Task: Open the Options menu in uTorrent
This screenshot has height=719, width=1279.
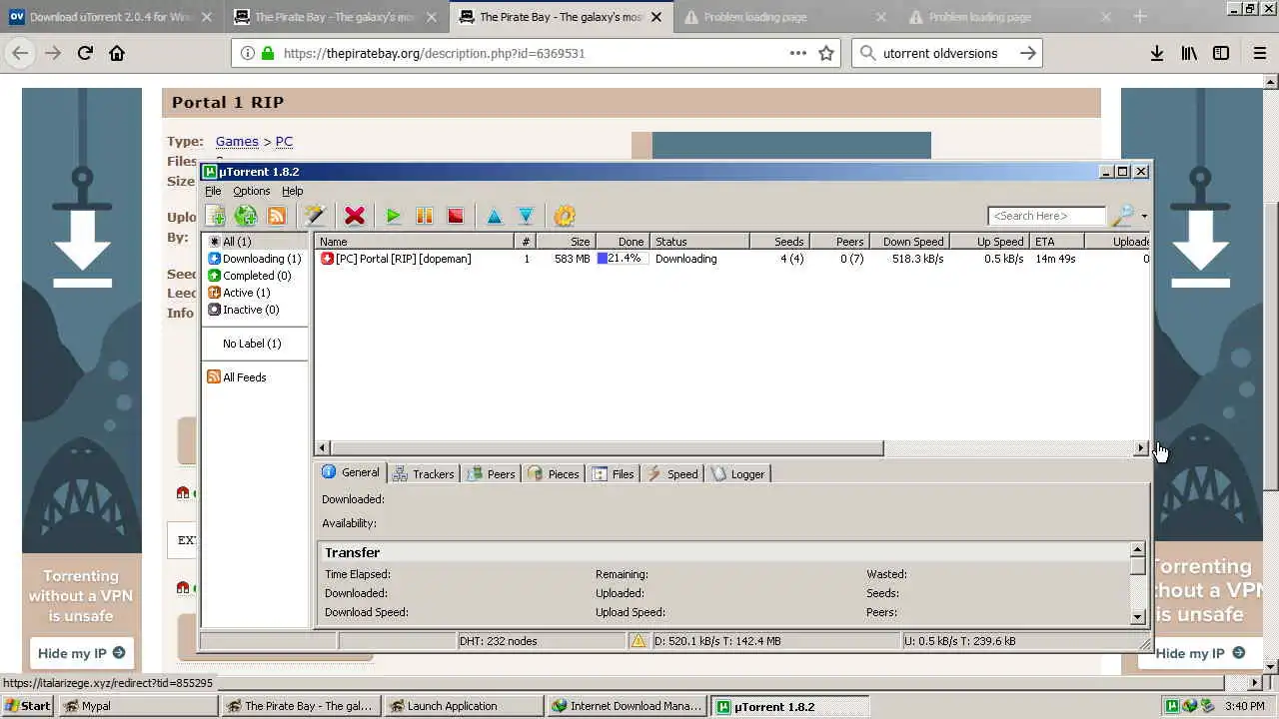Action: point(251,191)
